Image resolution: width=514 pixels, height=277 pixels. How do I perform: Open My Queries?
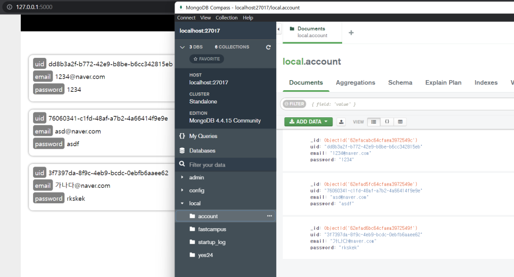pos(203,136)
